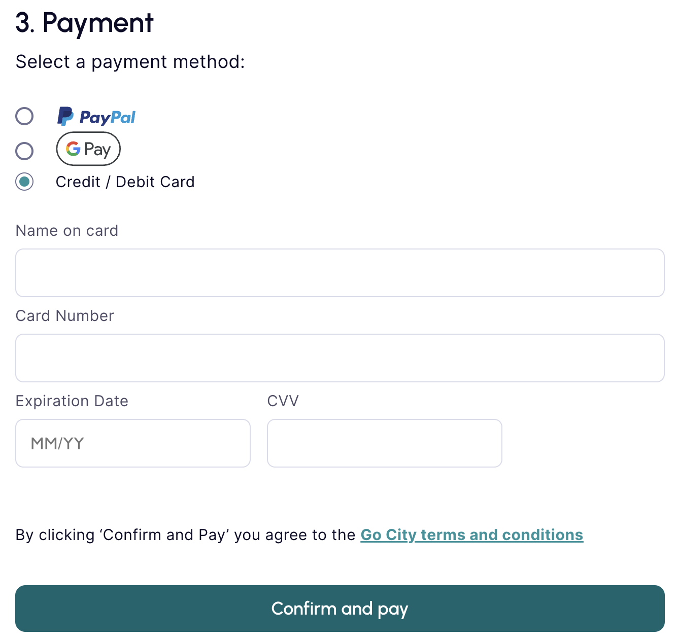Click the PayPal double-P emblem icon
Viewport: 678px width, 642px height.
click(x=65, y=116)
